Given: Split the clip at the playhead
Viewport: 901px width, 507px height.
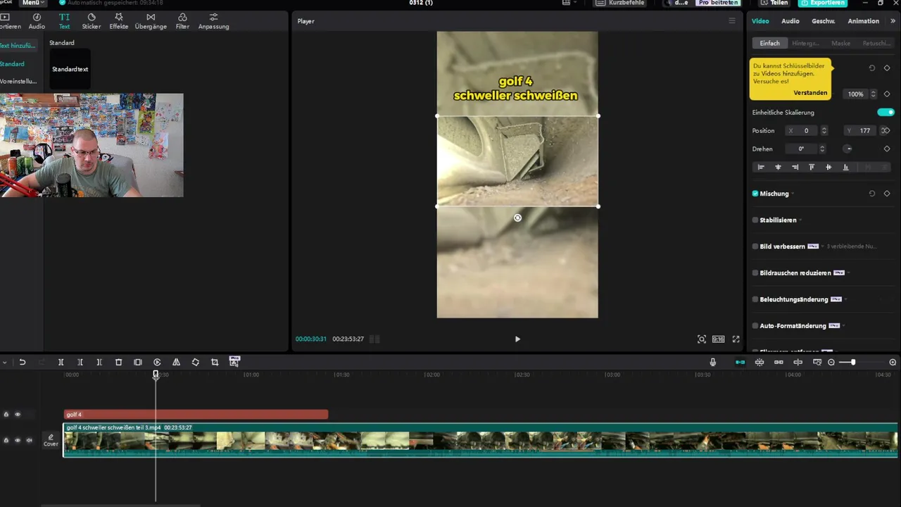Looking at the screenshot, I should [61, 362].
